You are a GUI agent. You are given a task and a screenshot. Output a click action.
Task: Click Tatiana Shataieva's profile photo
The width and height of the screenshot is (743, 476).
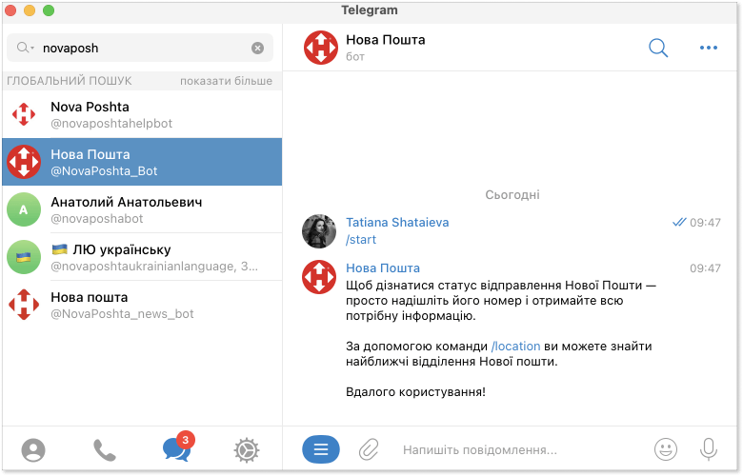[x=319, y=231]
